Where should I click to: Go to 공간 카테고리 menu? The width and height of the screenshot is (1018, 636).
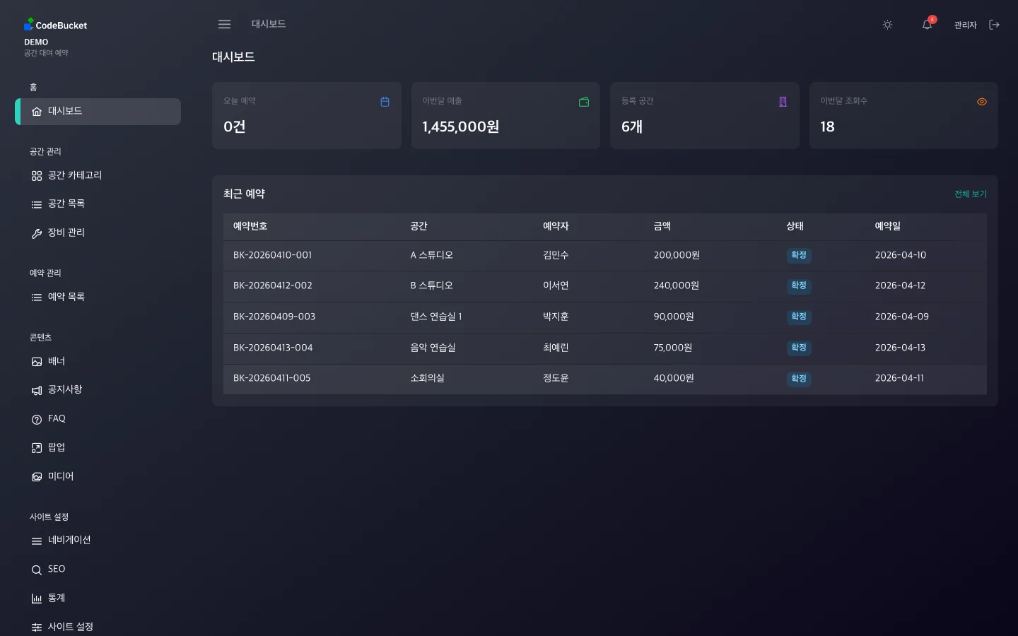coord(74,175)
